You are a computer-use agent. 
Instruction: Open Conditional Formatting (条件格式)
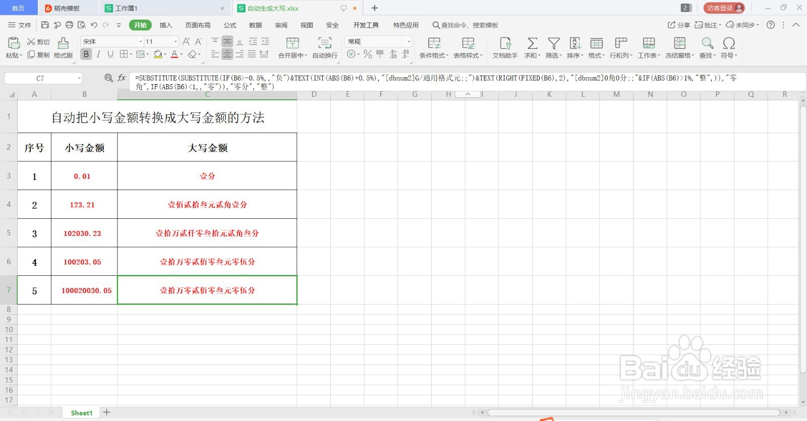coord(434,48)
